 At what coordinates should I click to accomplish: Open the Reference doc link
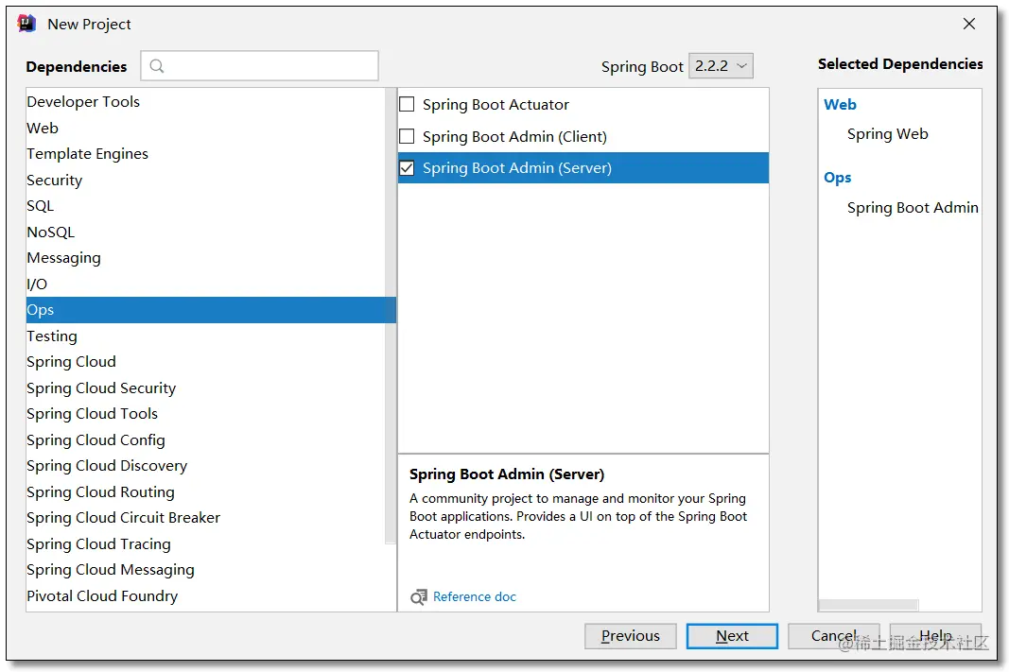tap(475, 596)
